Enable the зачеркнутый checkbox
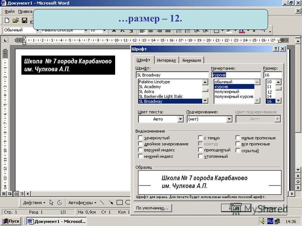Image resolution: width=302 pixels, height=226 pixels. (x=140, y=138)
